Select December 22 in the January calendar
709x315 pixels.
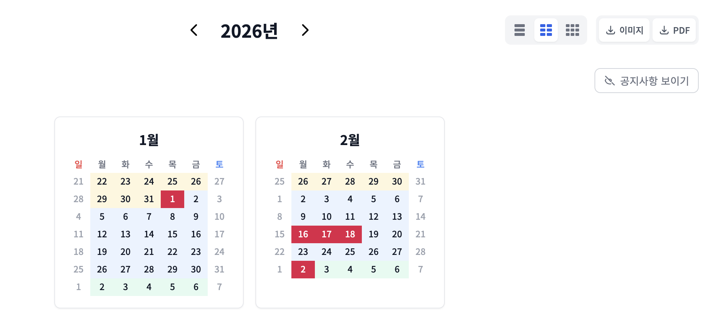pyautogui.click(x=102, y=181)
